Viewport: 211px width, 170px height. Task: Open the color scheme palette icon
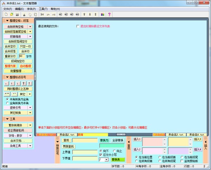click(103, 14)
